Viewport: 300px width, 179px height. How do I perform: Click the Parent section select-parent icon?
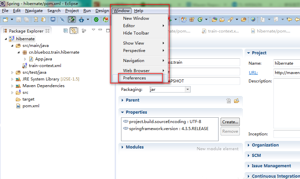coord(229,101)
